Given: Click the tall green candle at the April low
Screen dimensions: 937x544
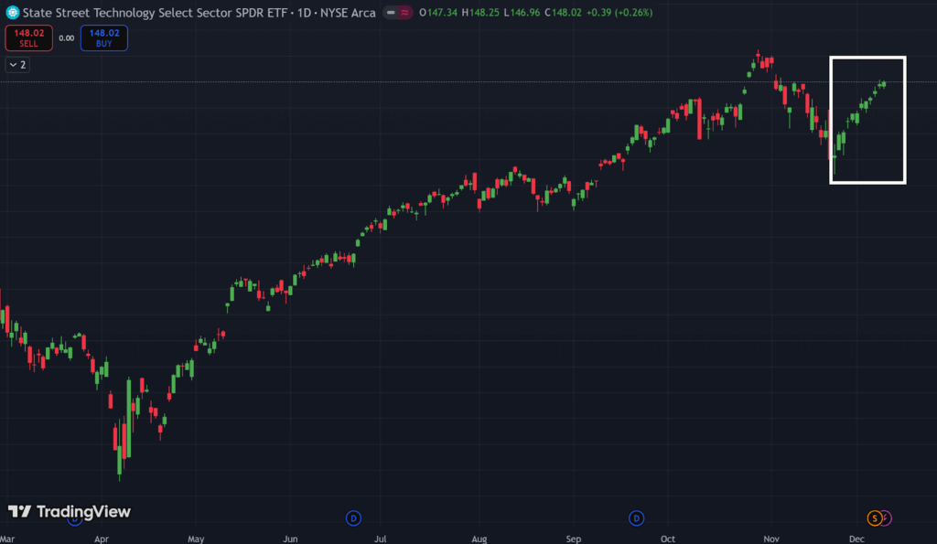Looking at the screenshot, I should 127,421.
